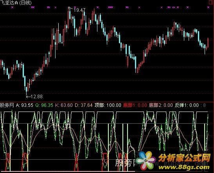Select the A: 93.55 indicator value
This screenshot has width=214, height=173.
point(25,105)
